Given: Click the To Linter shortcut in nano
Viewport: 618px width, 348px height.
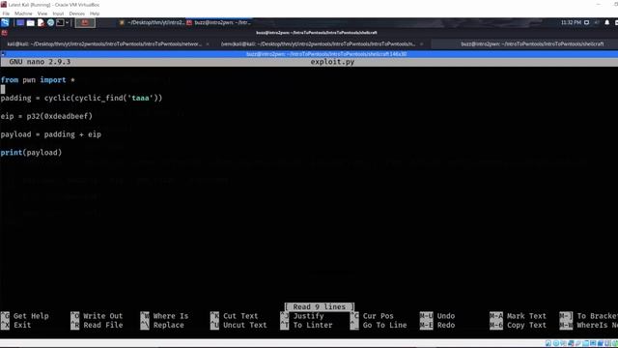Looking at the screenshot, I should pos(307,325).
